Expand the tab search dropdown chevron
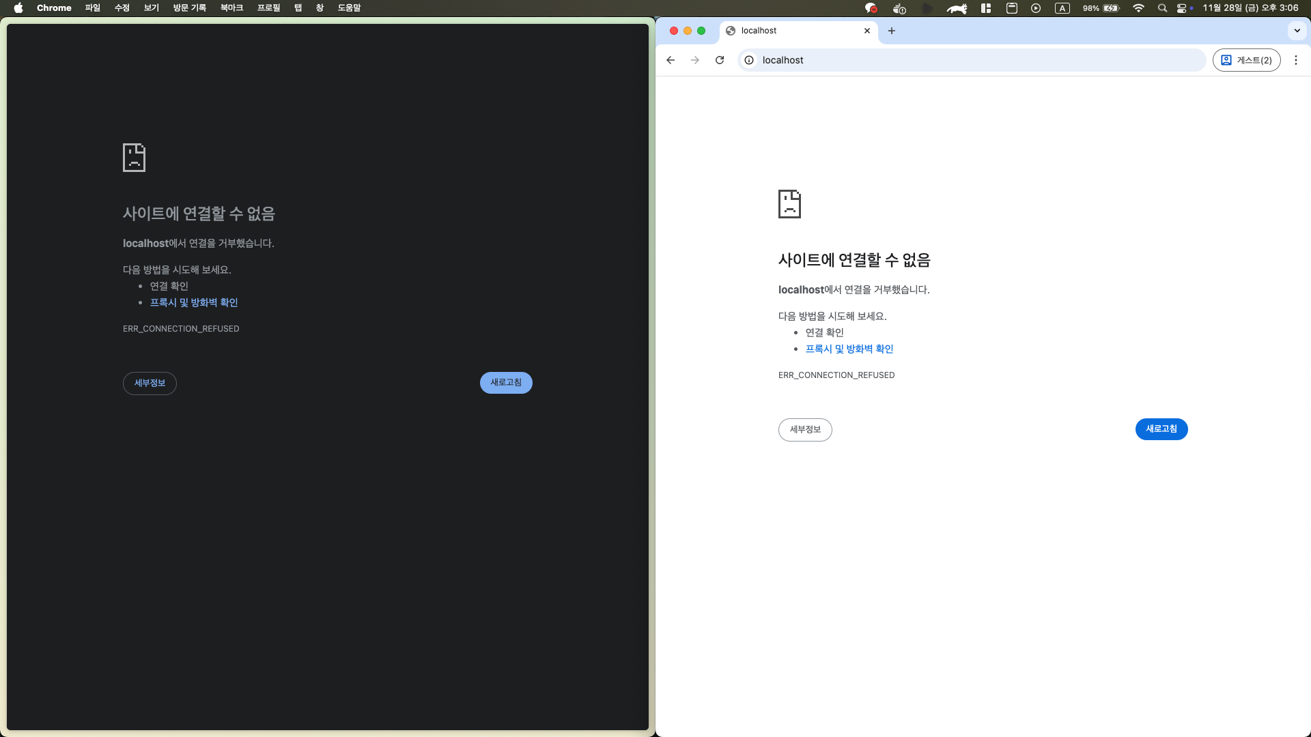Viewport: 1311px width, 737px height. (x=1297, y=31)
